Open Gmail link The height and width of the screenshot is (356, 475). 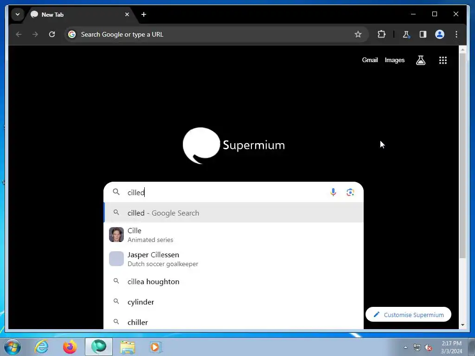[x=370, y=60]
